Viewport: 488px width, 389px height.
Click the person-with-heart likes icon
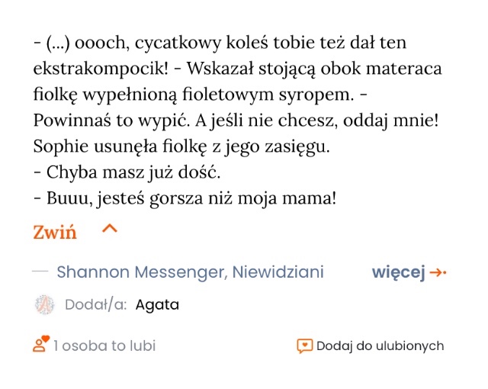click(40, 345)
